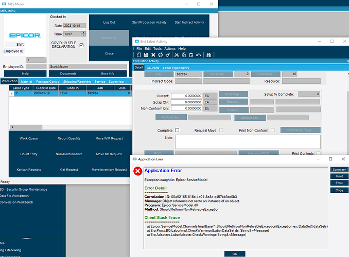Expand the labor row arrow in Production grid
This screenshot has width=349, height=257.
click(11, 94)
